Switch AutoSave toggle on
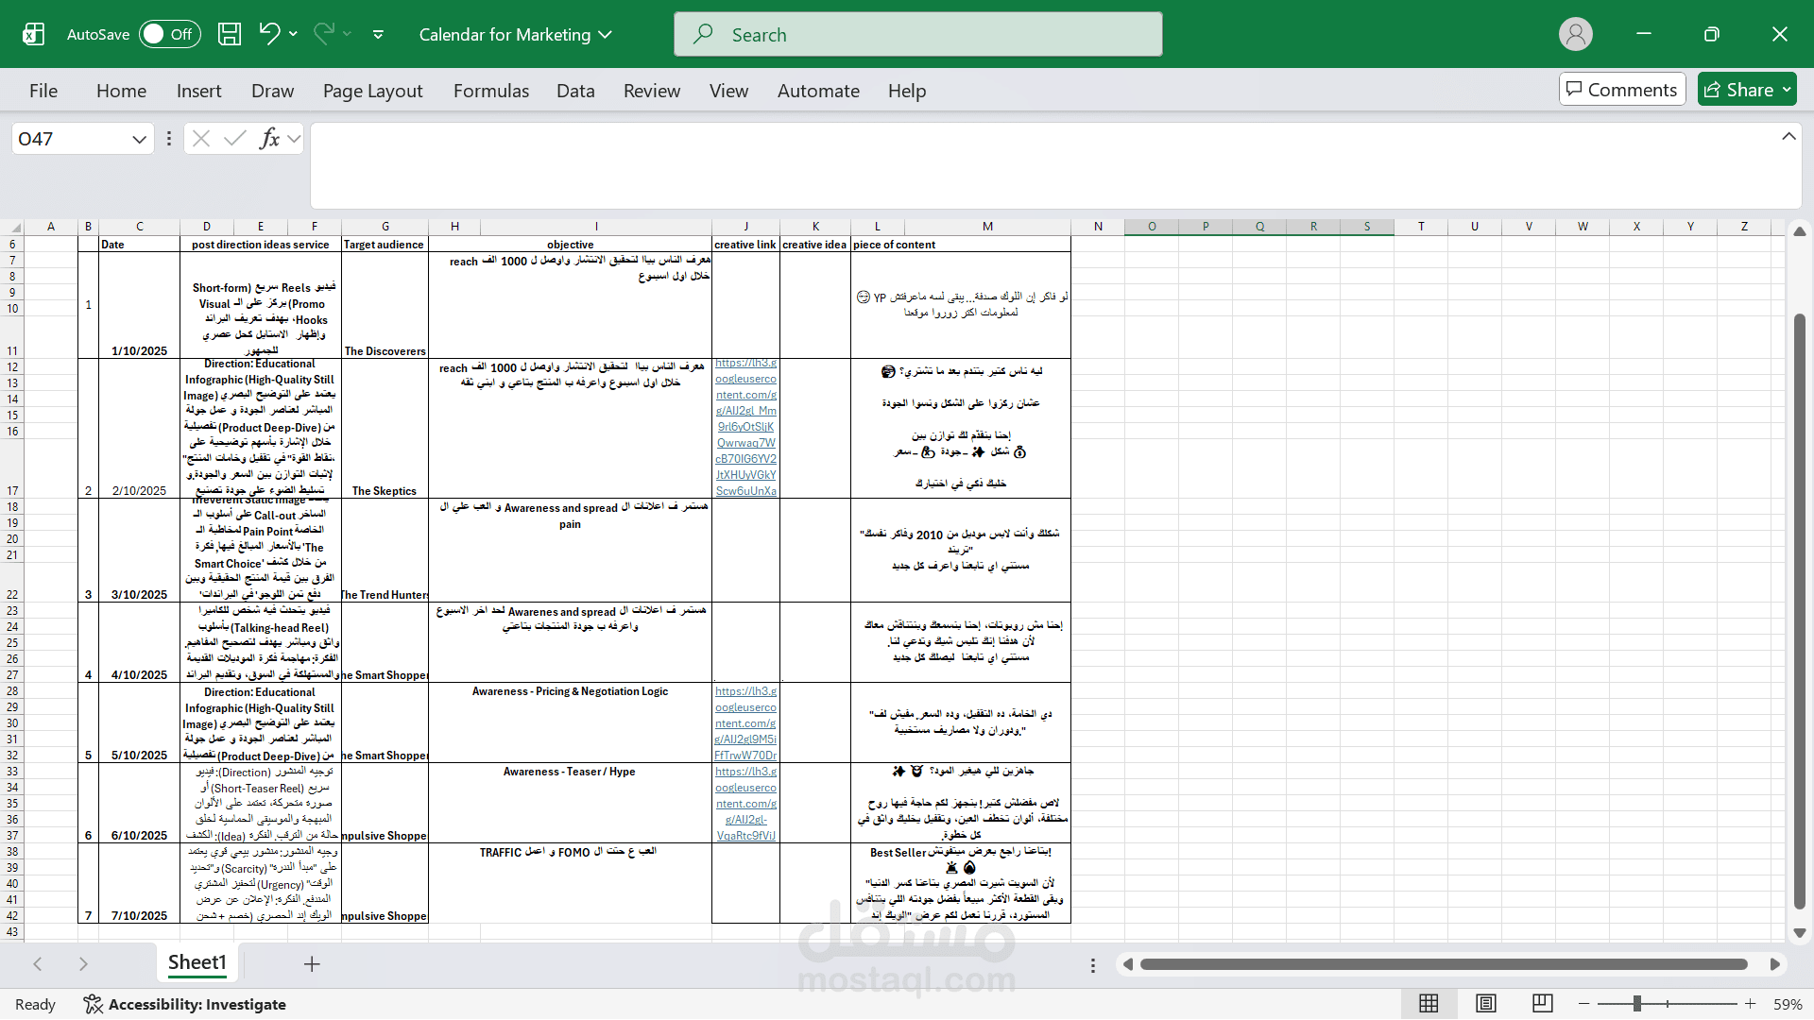Screen dimensions: 1814x1020 [x=168, y=34]
